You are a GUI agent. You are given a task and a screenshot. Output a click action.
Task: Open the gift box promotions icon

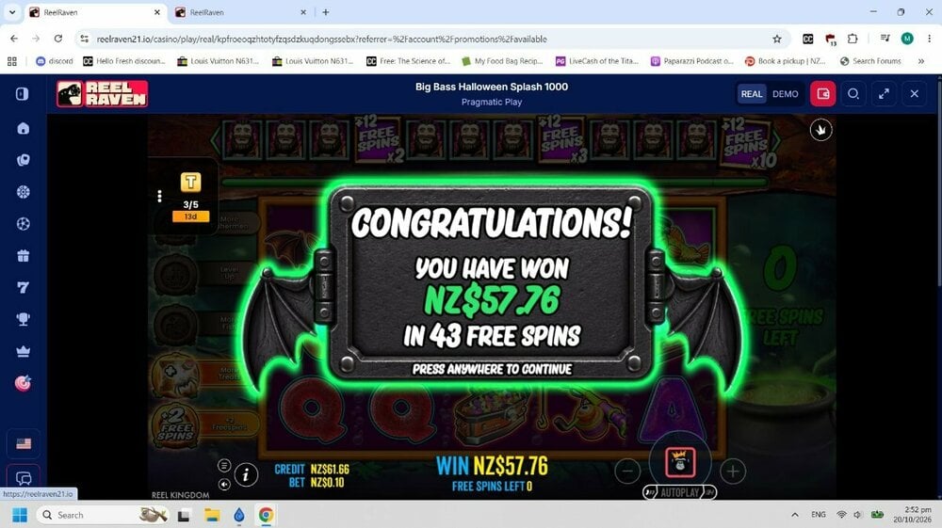[x=23, y=256]
